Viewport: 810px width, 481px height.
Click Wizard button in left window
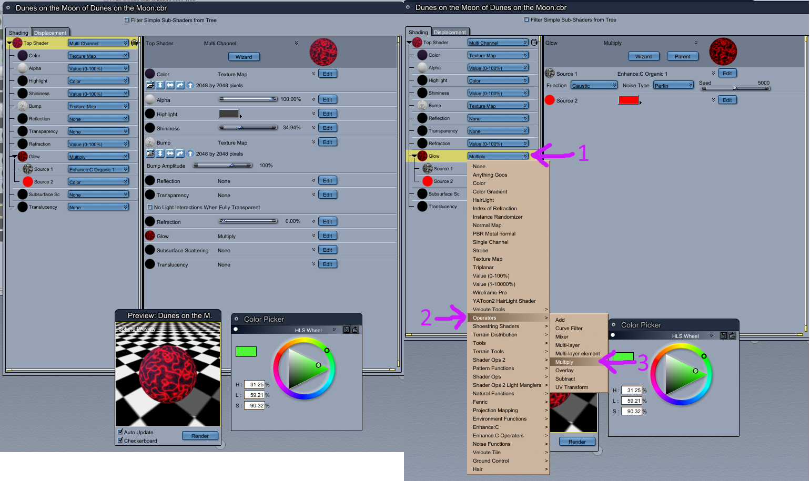coord(244,57)
